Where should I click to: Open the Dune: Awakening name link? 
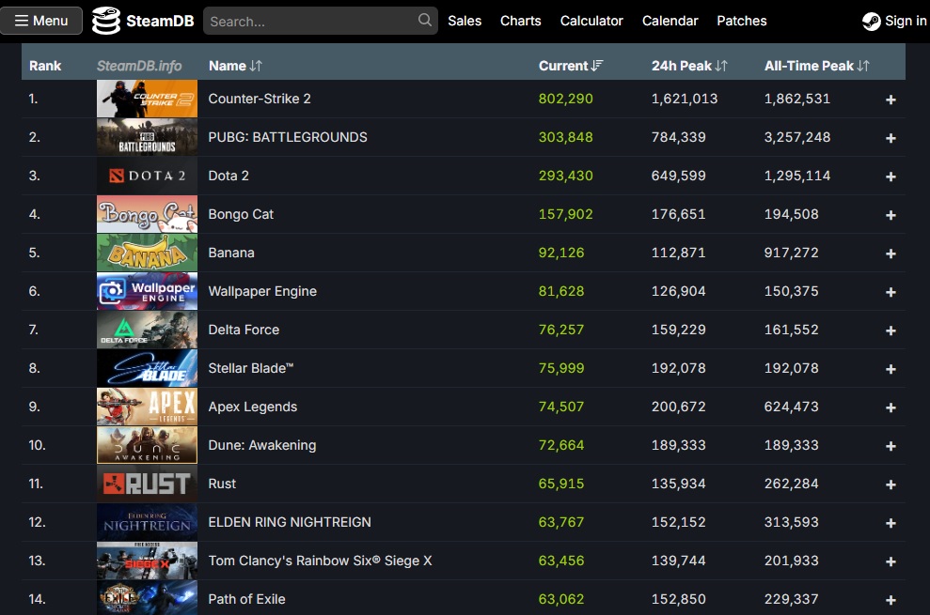262,445
